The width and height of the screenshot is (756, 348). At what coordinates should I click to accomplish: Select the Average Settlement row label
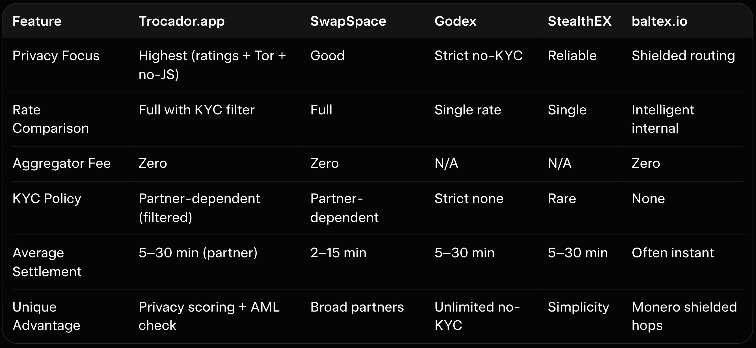[x=47, y=262]
